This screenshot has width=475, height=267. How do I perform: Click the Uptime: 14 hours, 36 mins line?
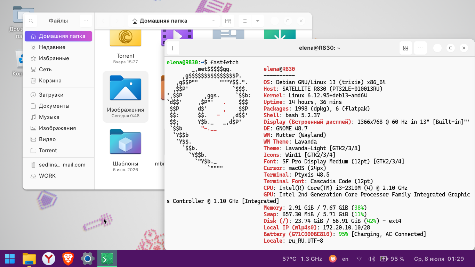[x=303, y=102]
